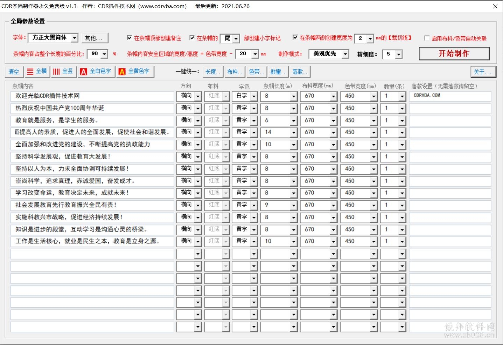The width and height of the screenshot is (503, 345).
Task: Click the 全面加强和改进党的建设 content field
Action: [92, 145]
